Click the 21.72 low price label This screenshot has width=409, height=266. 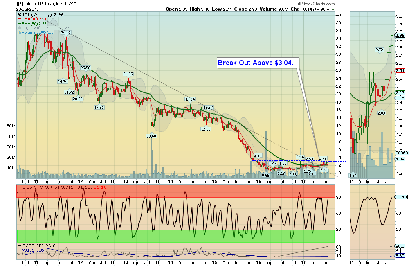[x=69, y=92]
